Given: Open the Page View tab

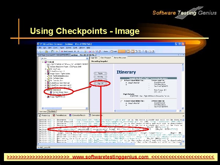Looking at the screenshot, I should pyautogui.click(x=94, y=58).
